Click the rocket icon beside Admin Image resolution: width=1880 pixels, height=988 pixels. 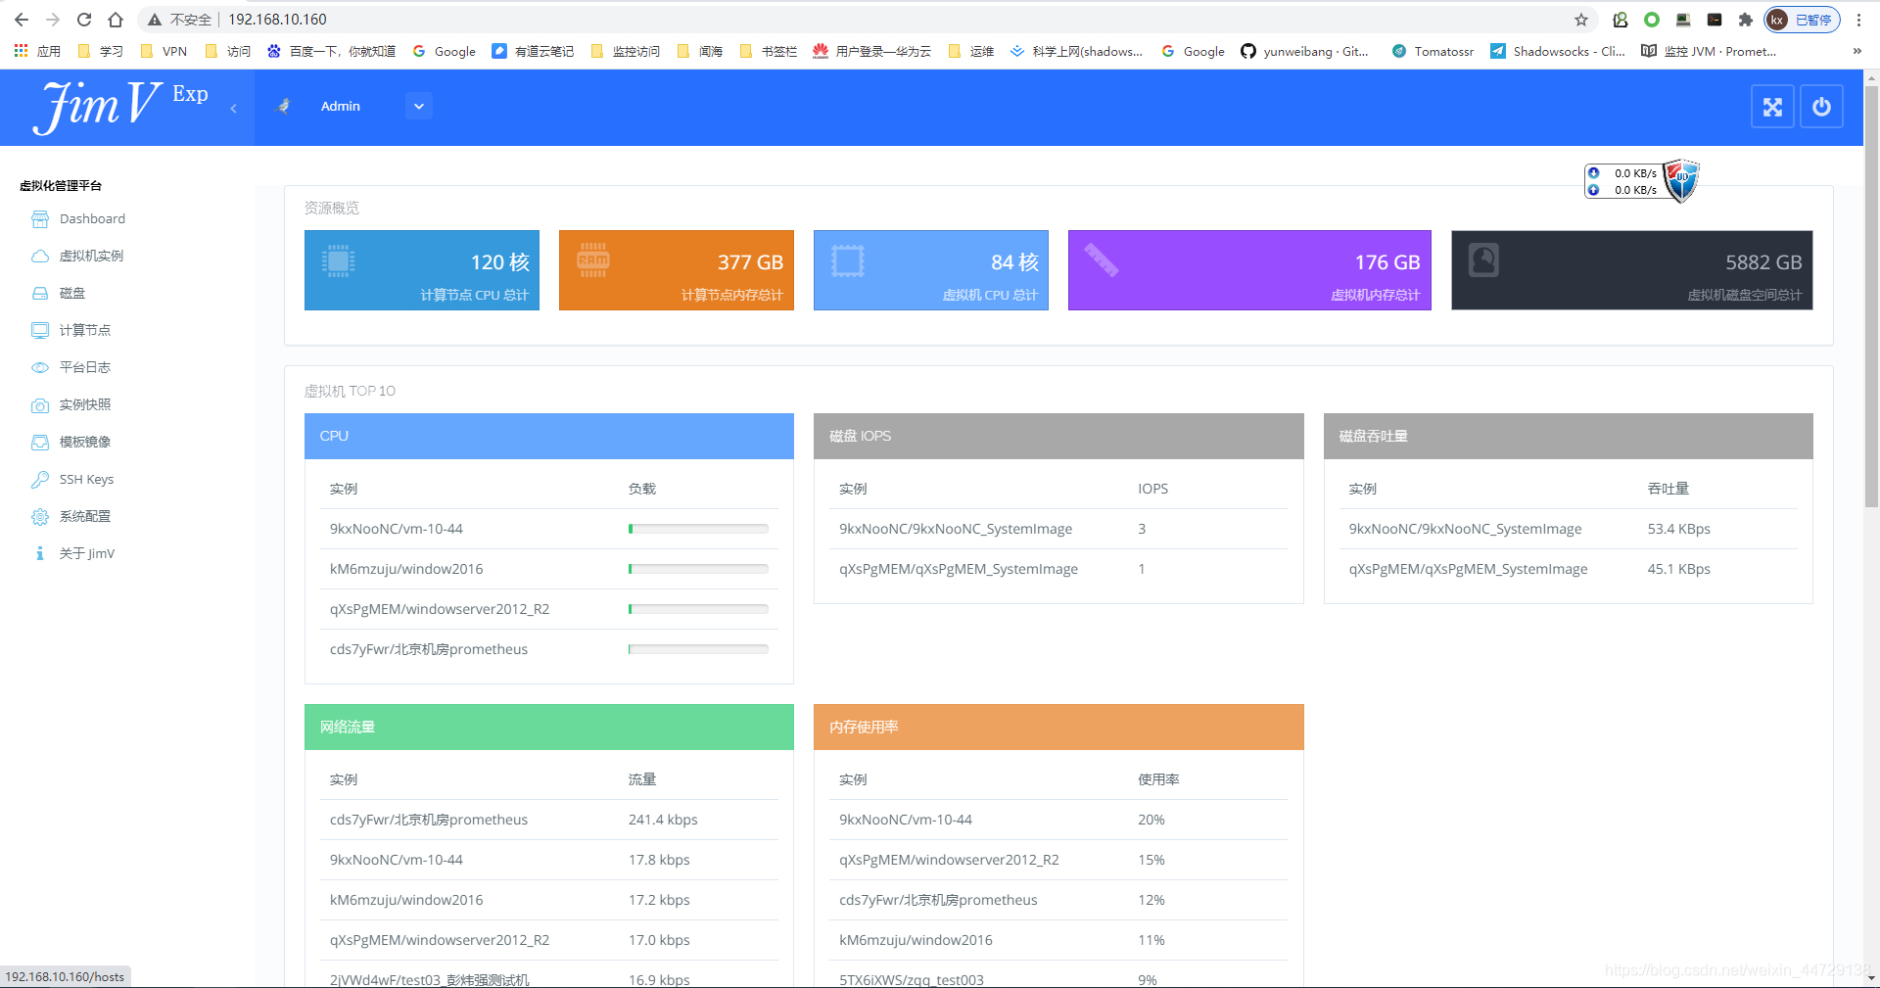pyautogui.click(x=284, y=106)
